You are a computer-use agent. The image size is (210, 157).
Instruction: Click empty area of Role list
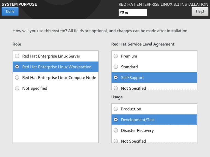pyautogui.click(x=56, y=117)
